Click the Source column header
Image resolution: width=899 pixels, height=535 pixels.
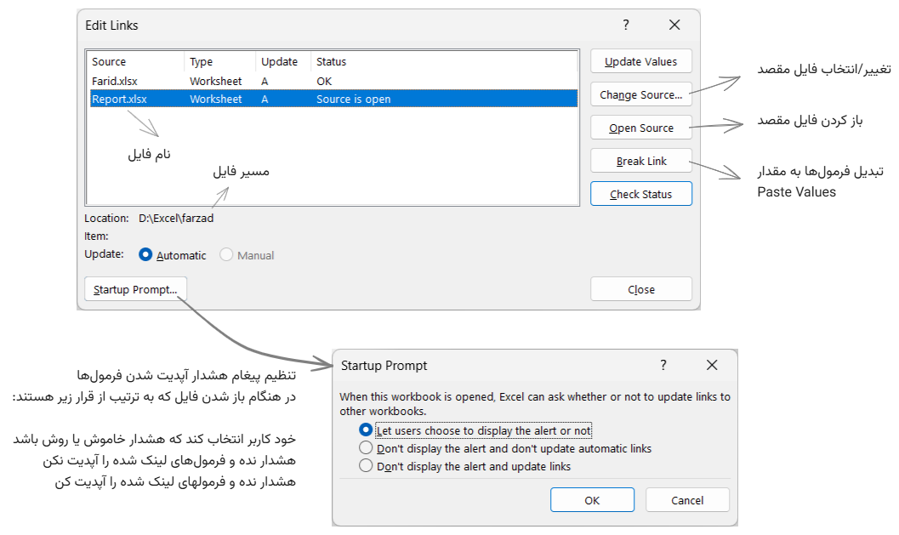(x=109, y=62)
